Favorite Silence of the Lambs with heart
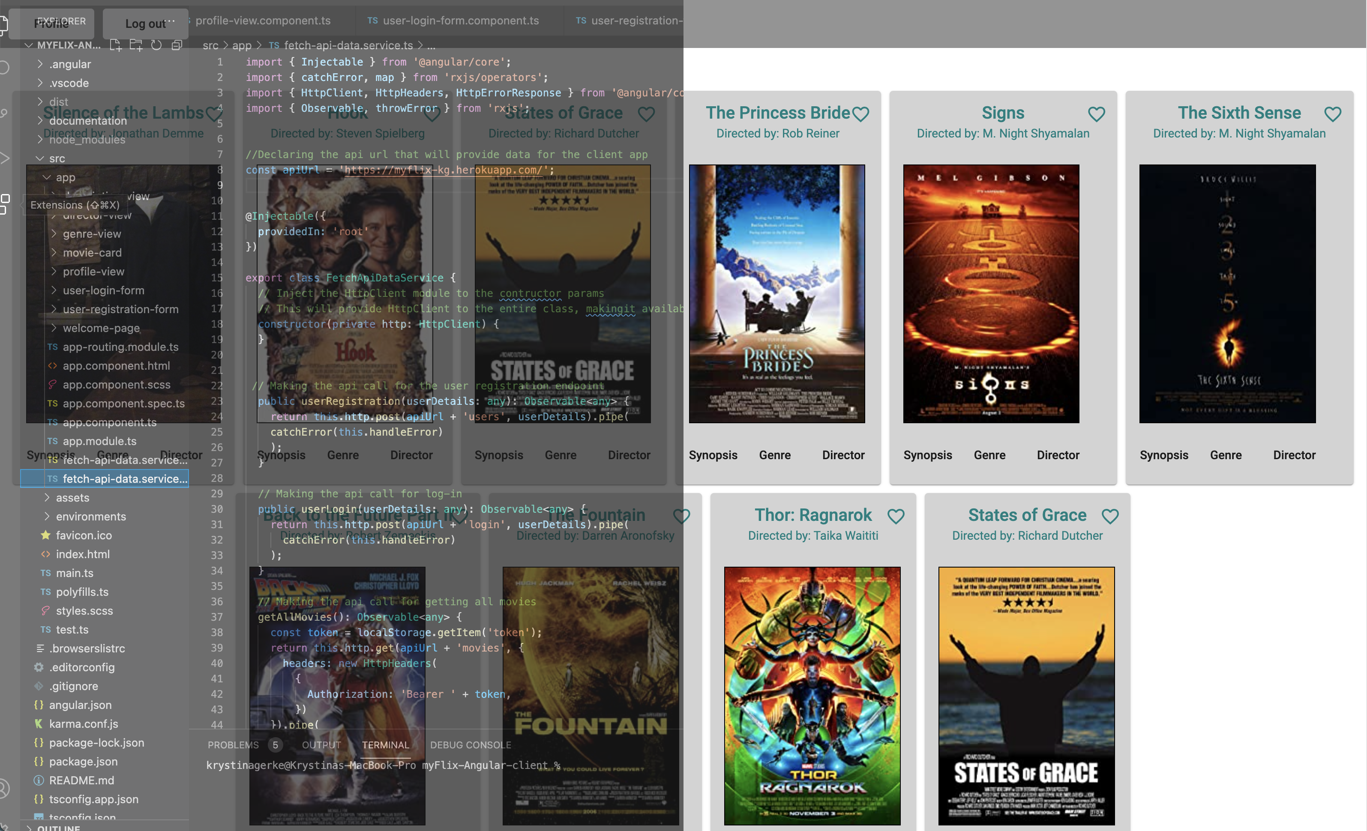This screenshot has height=831, width=1367. pyautogui.click(x=213, y=114)
